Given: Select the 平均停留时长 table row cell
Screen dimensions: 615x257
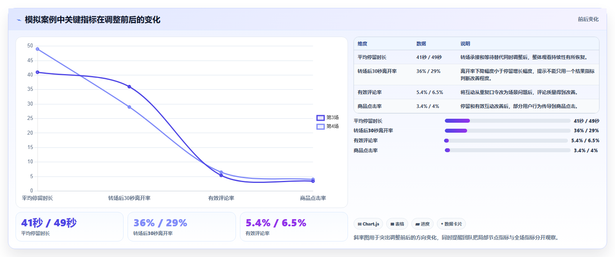Looking at the screenshot, I should click(x=372, y=57).
